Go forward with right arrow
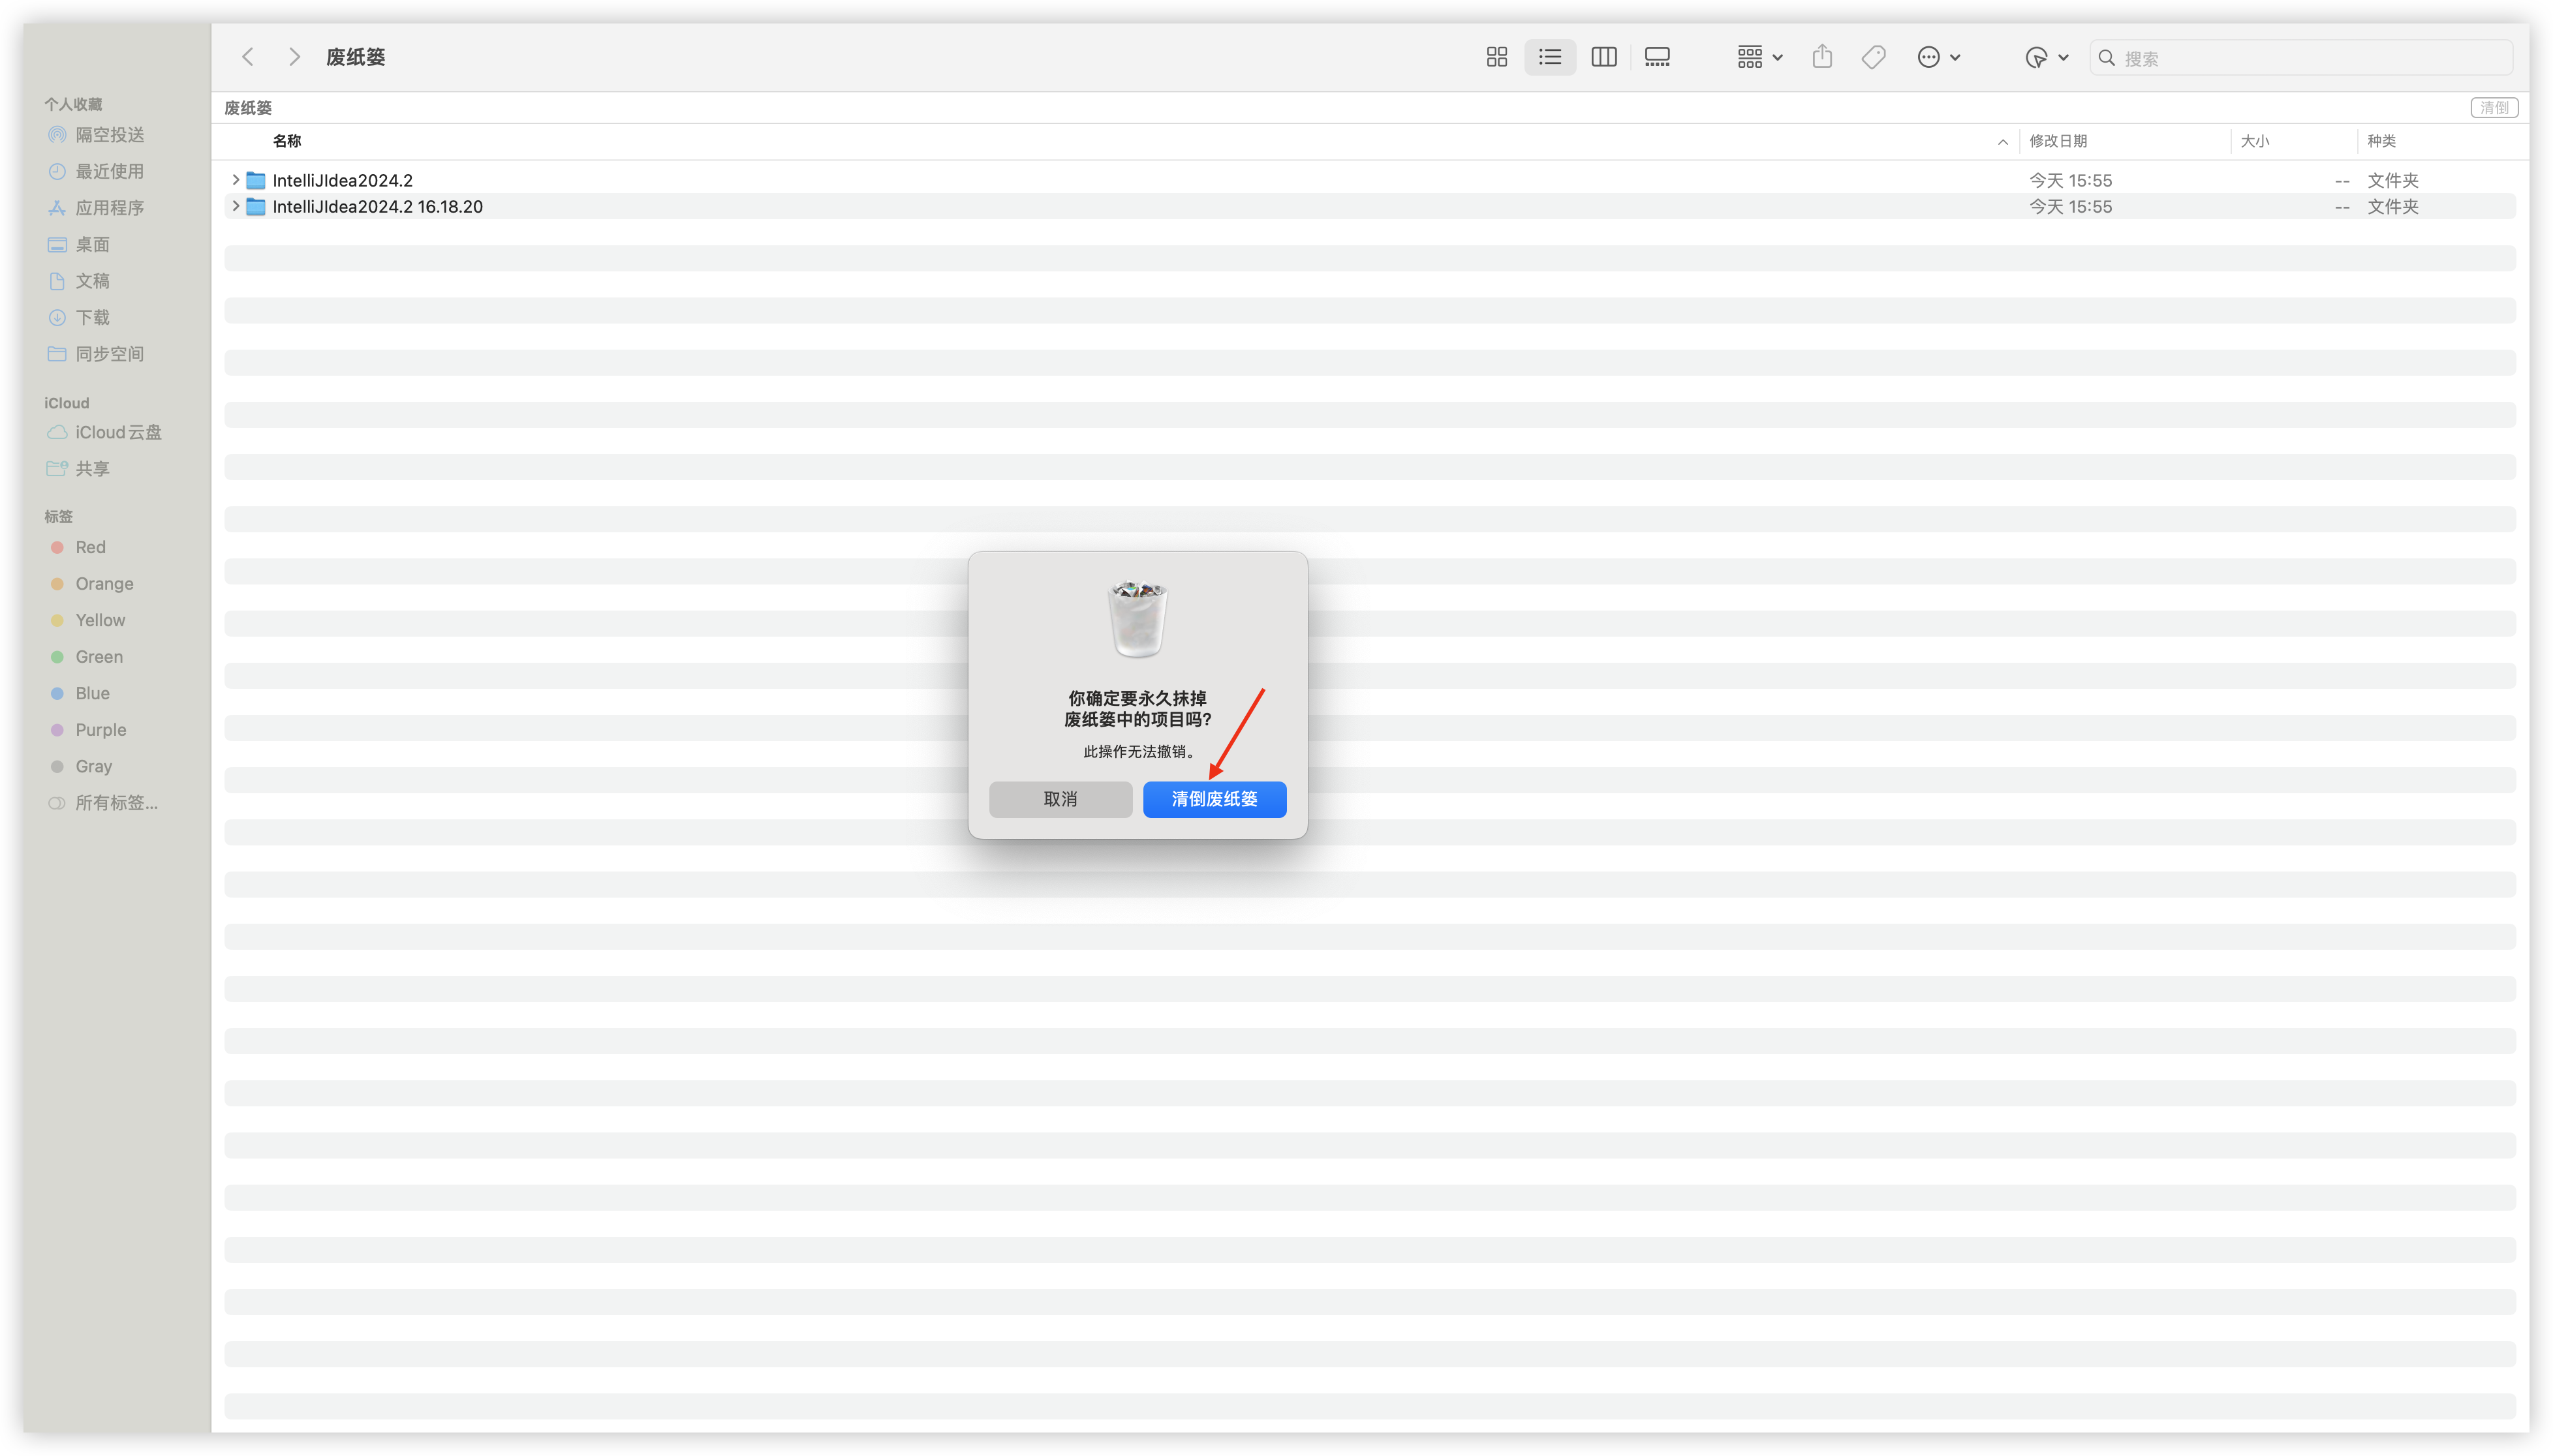 point(294,57)
